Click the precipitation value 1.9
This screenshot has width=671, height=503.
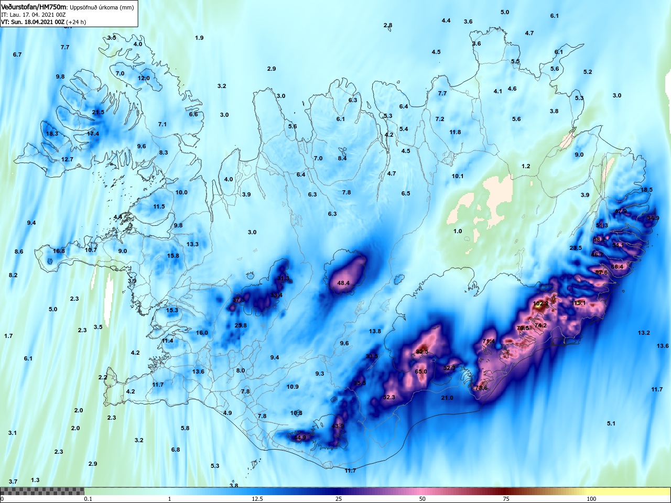[x=199, y=38]
